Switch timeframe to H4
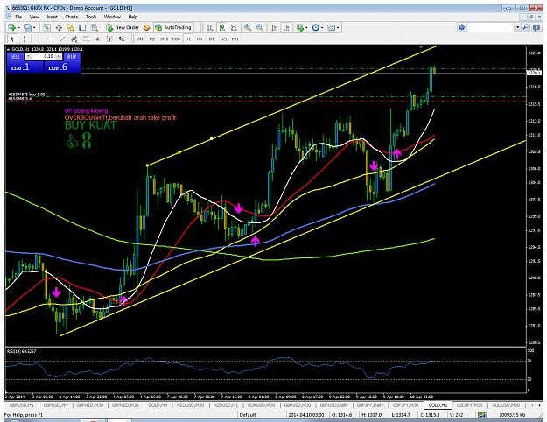The height and width of the screenshot is (422, 547). (x=200, y=39)
